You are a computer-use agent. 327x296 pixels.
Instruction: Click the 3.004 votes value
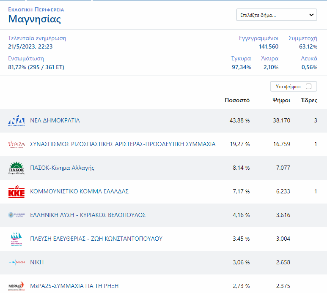click(x=283, y=239)
